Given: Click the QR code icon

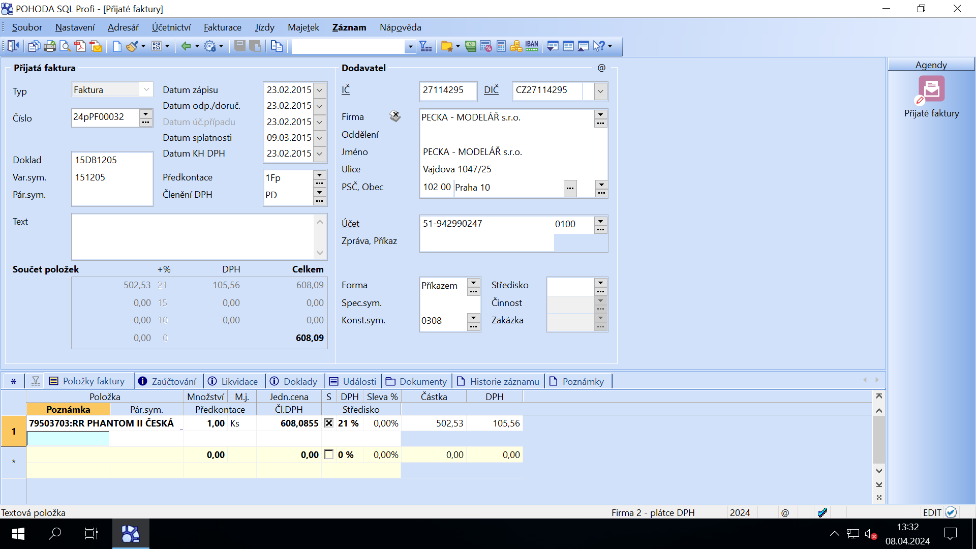Looking at the screenshot, I should coord(157,46).
